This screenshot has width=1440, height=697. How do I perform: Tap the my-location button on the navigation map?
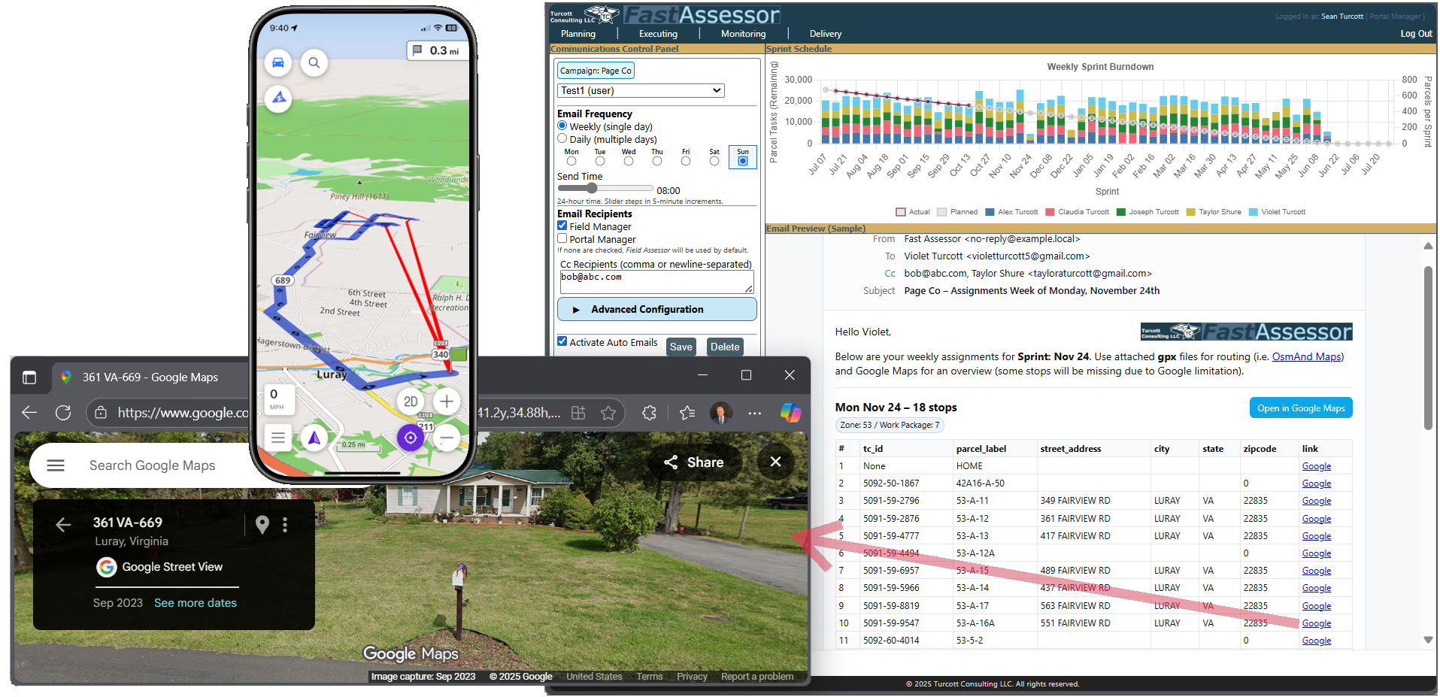[411, 437]
